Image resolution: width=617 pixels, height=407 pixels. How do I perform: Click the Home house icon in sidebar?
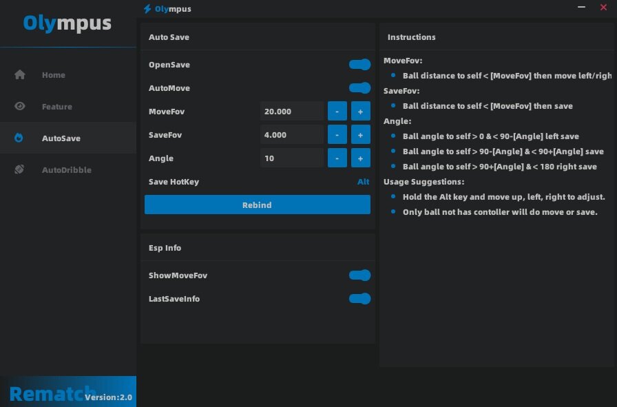click(x=20, y=74)
